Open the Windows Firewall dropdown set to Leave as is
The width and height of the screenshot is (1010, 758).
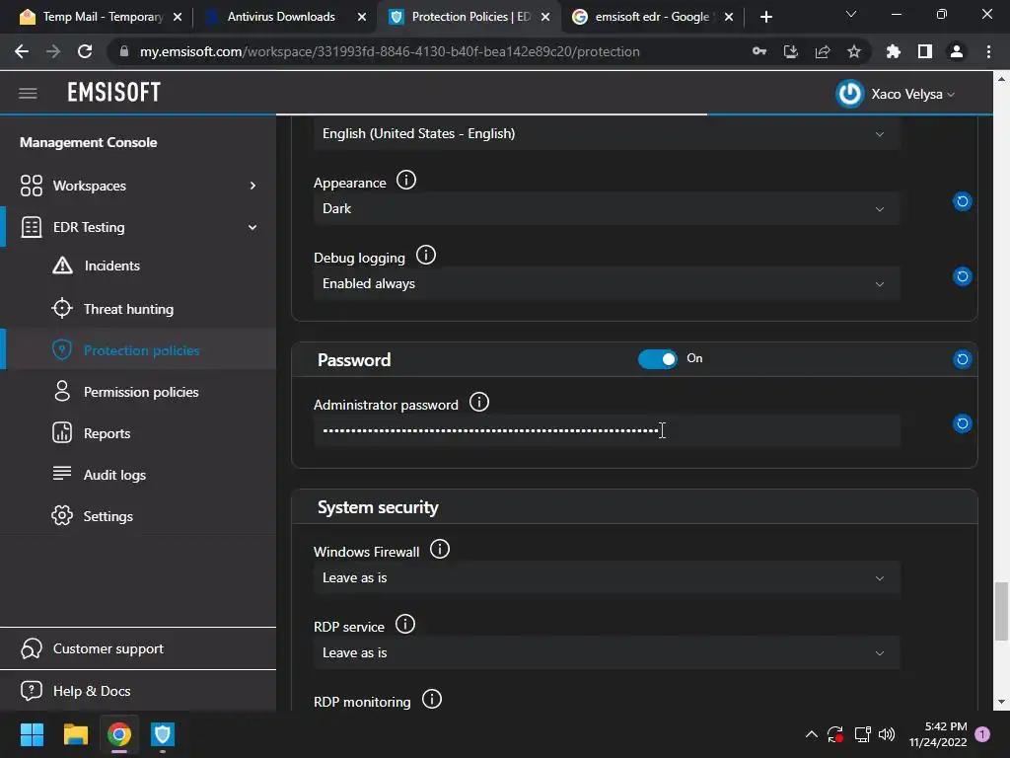tap(607, 578)
